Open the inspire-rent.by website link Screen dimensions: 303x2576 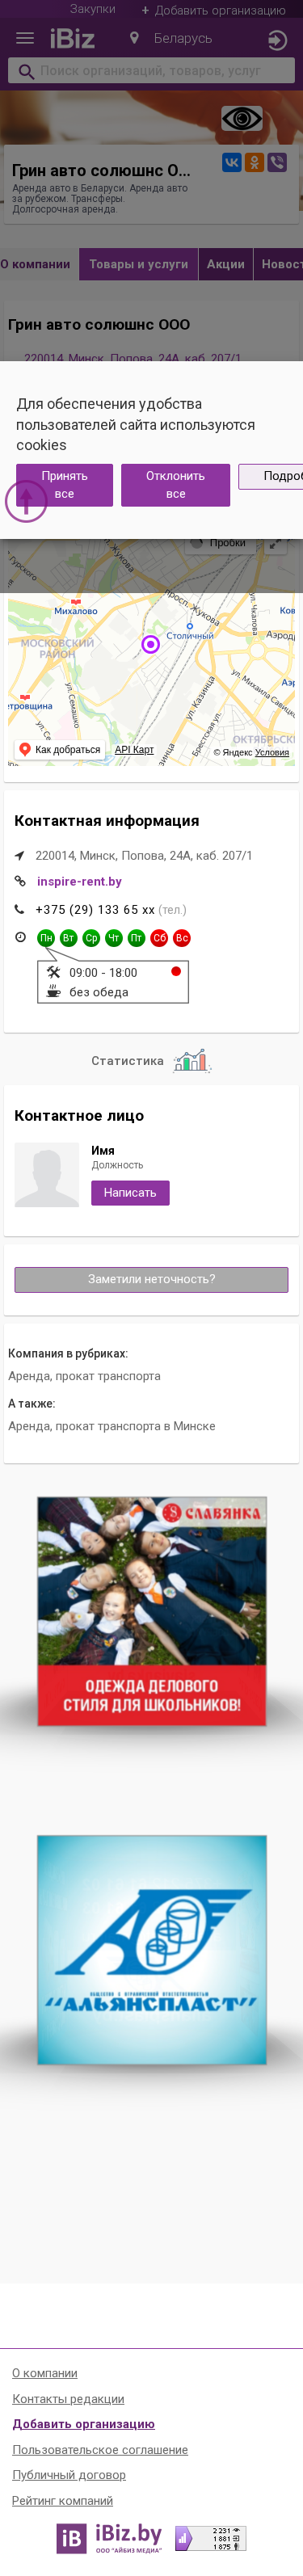[79, 882]
